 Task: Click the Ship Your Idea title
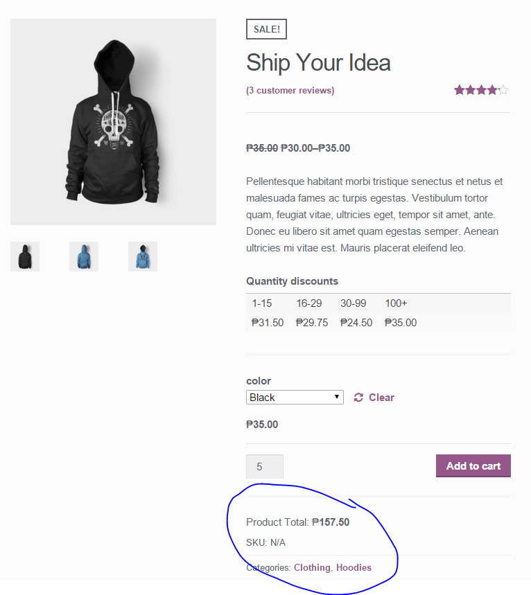tap(318, 63)
